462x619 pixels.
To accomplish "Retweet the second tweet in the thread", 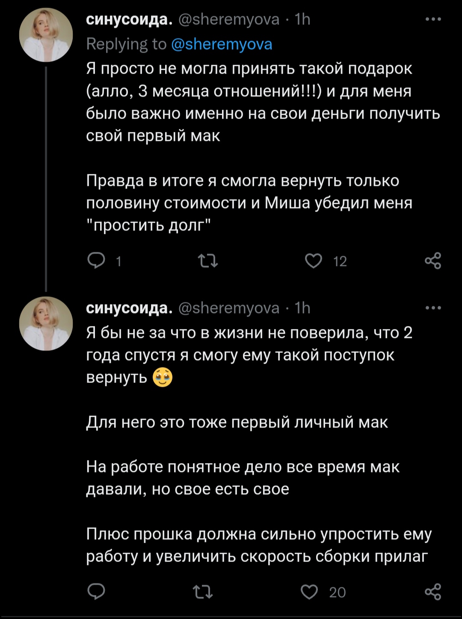I will tap(203, 592).
